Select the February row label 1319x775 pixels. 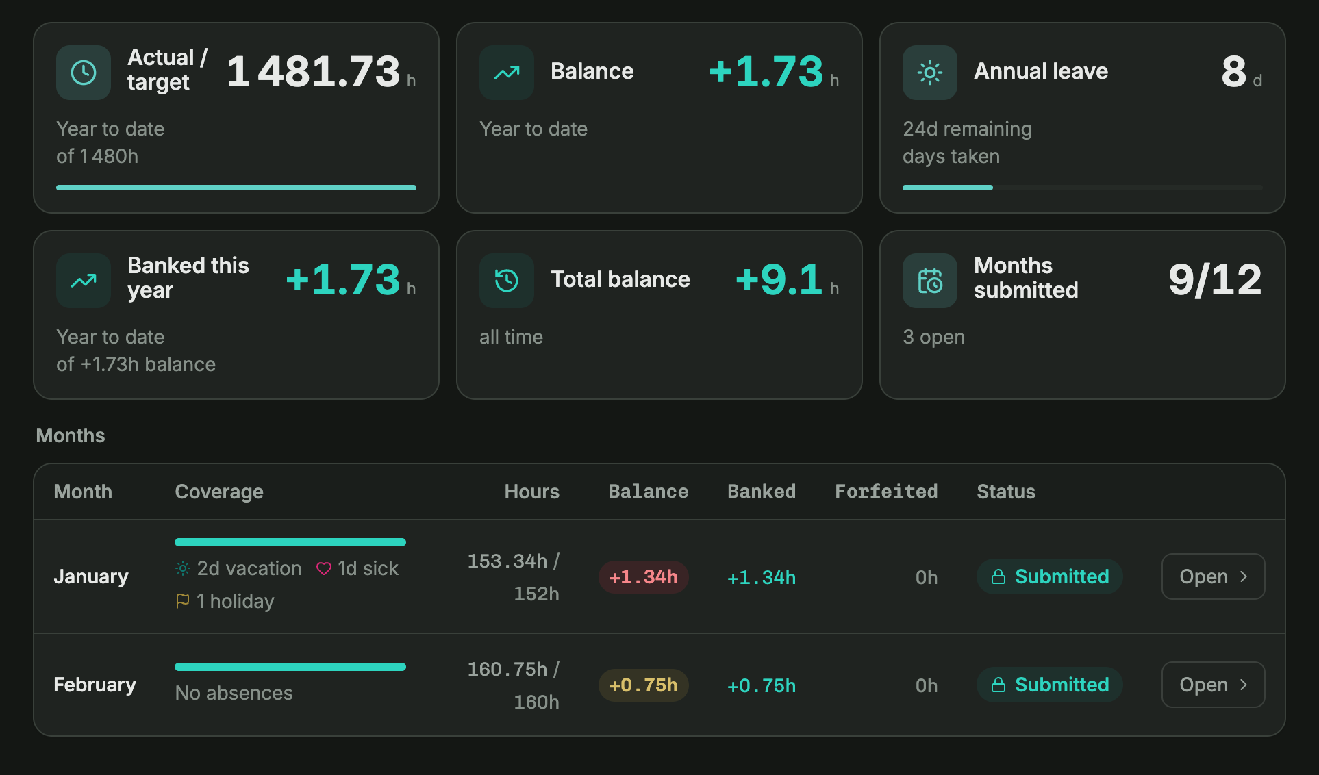(x=95, y=685)
